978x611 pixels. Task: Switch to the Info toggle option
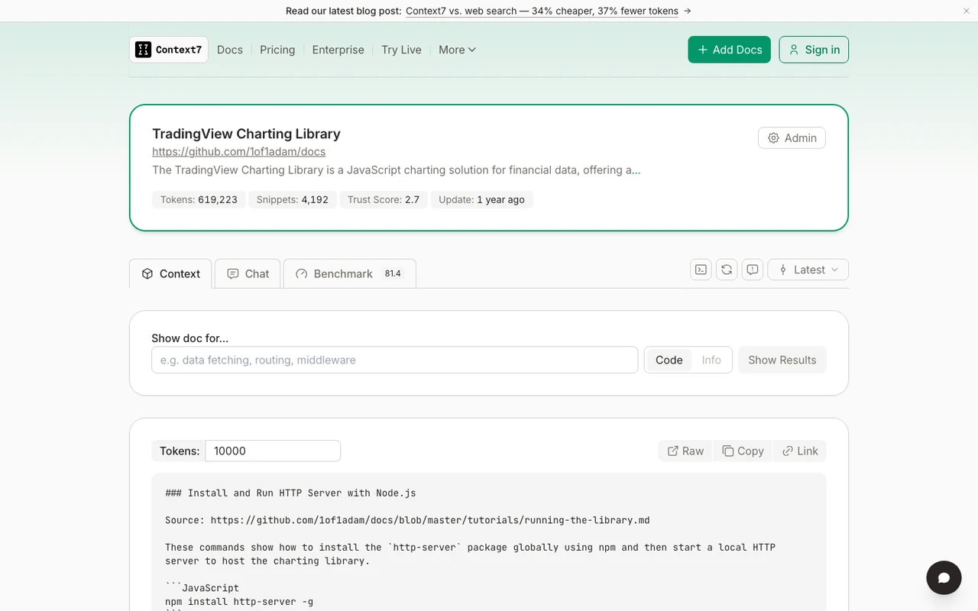(x=711, y=360)
